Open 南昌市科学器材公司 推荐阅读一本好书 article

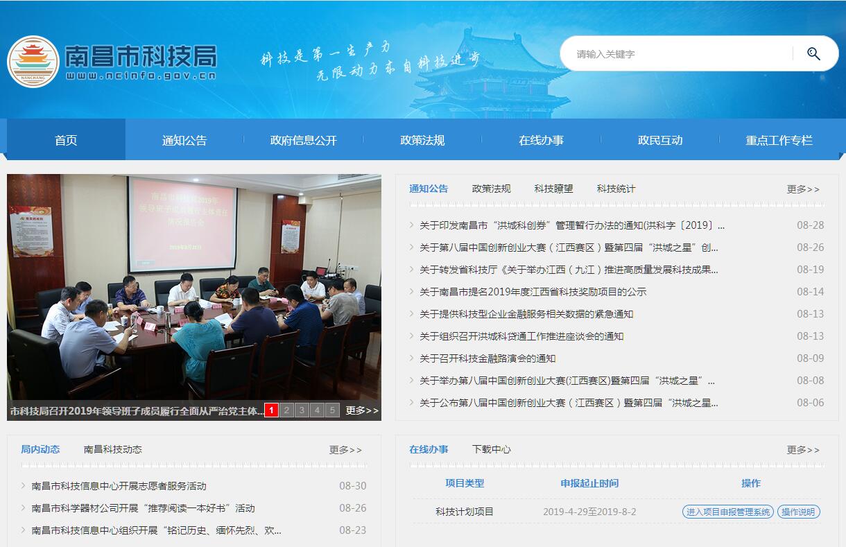point(144,508)
